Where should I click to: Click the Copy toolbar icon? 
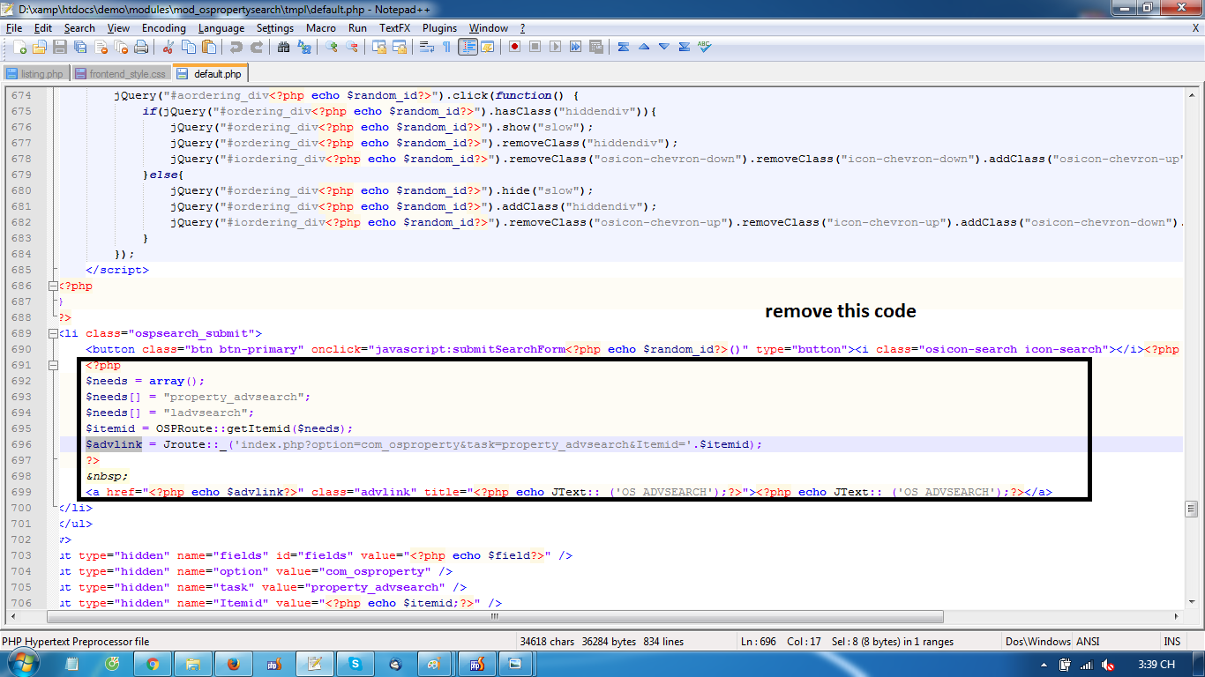pos(189,47)
